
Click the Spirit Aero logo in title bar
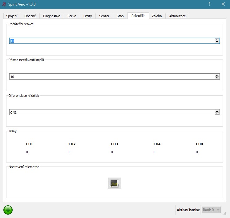4,4
